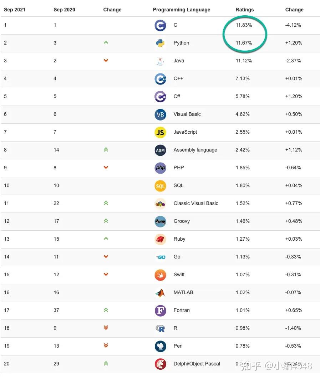Click the Ruby gem icon
The height and width of the screenshot is (379, 320).
(x=160, y=239)
